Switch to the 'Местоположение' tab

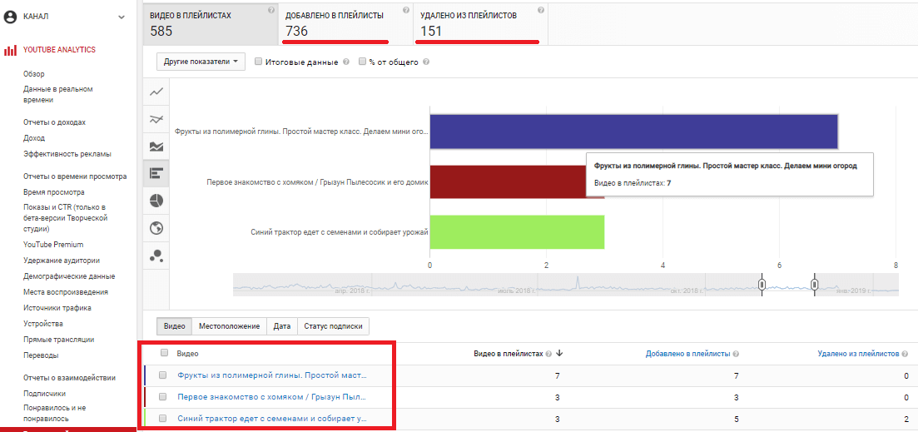(x=229, y=326)
